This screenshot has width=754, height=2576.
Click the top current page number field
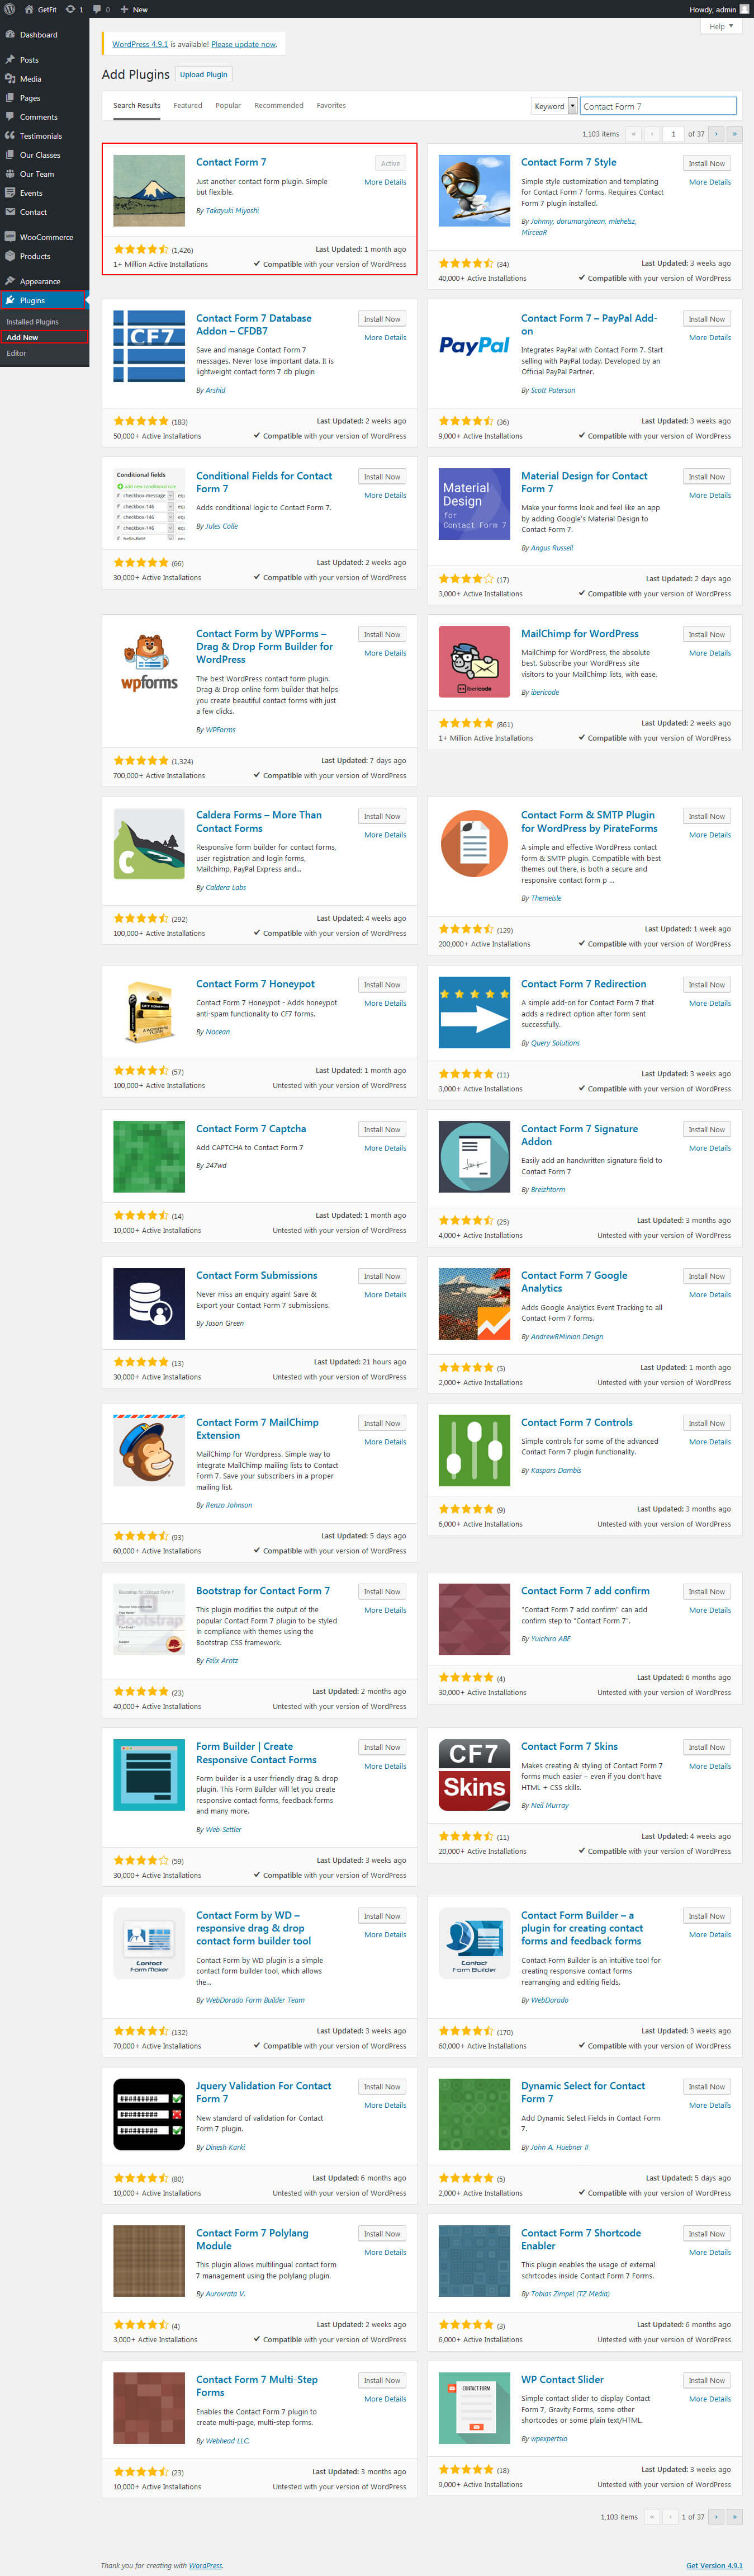pos(674,134)
